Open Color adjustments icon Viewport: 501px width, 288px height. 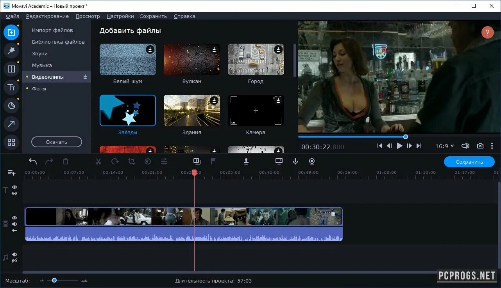[148, 161]
